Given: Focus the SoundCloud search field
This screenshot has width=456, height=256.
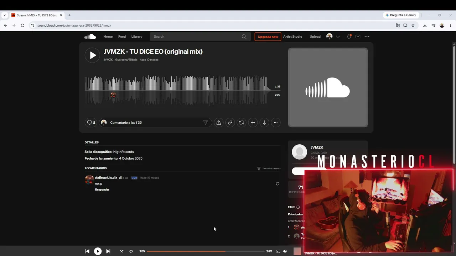Looking at the screenshot, I should click(x=200, y=37).
